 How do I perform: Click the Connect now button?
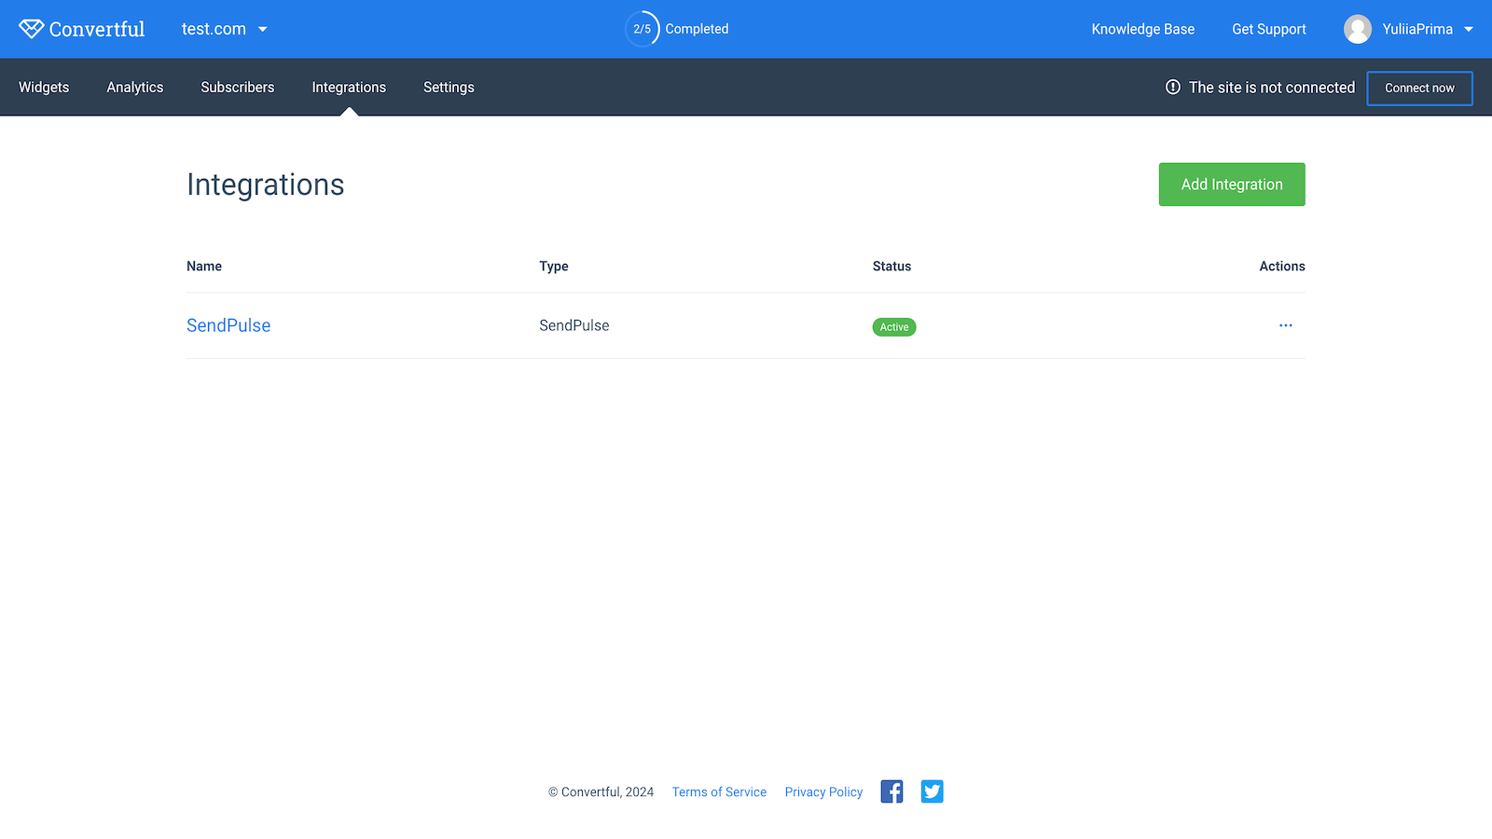[x=1419, y=88]
